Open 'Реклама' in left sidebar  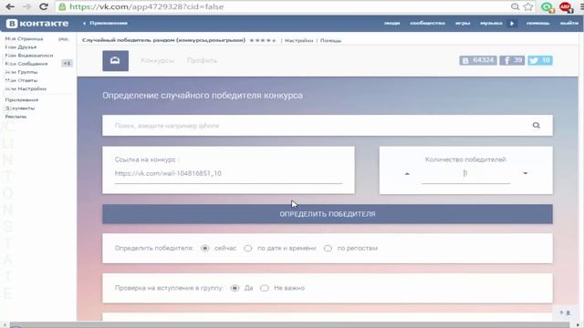point(16,117)
